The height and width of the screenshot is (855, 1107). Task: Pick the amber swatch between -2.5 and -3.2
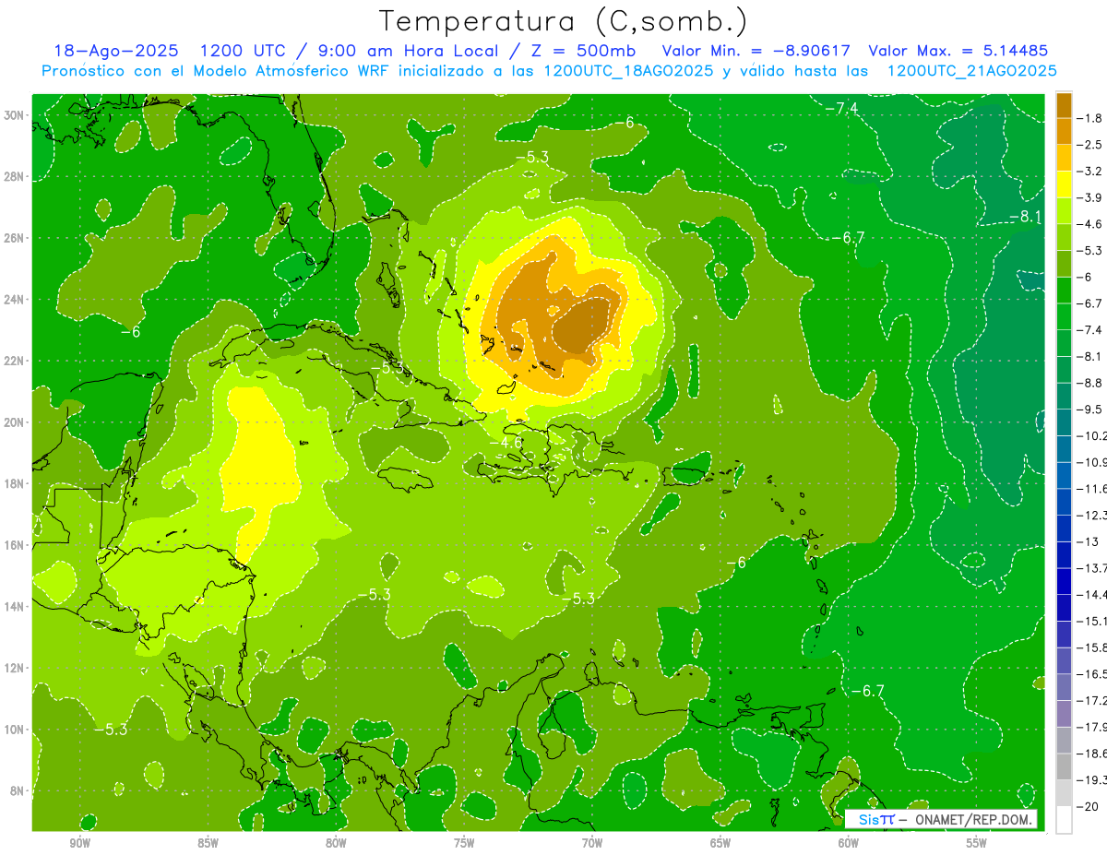click(x=1064, y=158)
